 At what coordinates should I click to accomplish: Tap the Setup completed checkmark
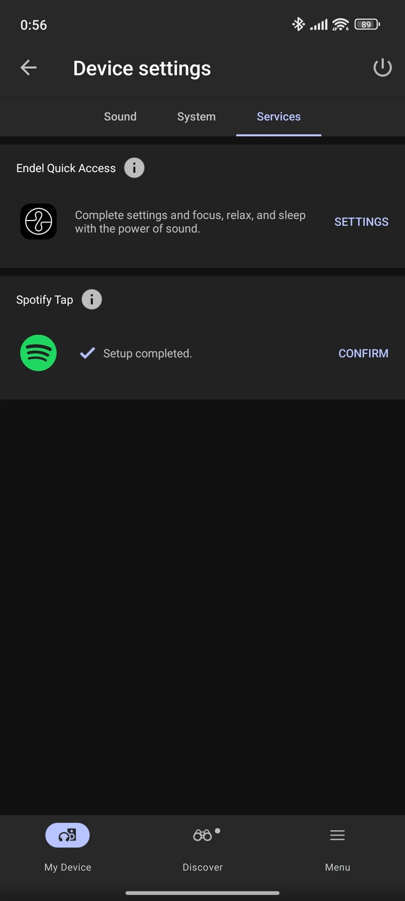pos(87,353)
